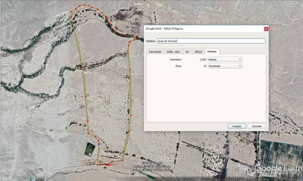Close the Editar Polígono dialog
Viewport: 303px width, 181px height.
[266, 29]
